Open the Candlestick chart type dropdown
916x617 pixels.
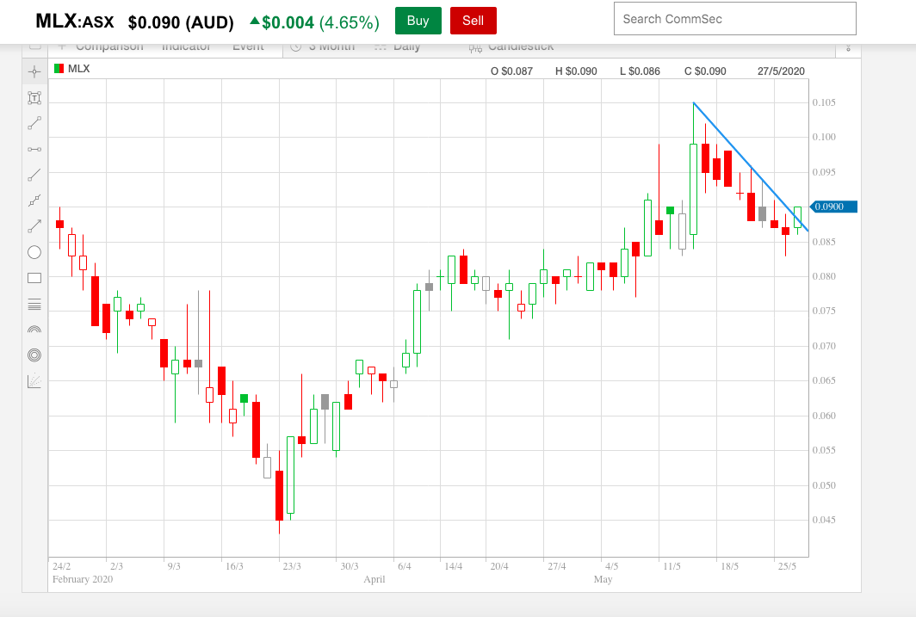click(x=511, y=46)
